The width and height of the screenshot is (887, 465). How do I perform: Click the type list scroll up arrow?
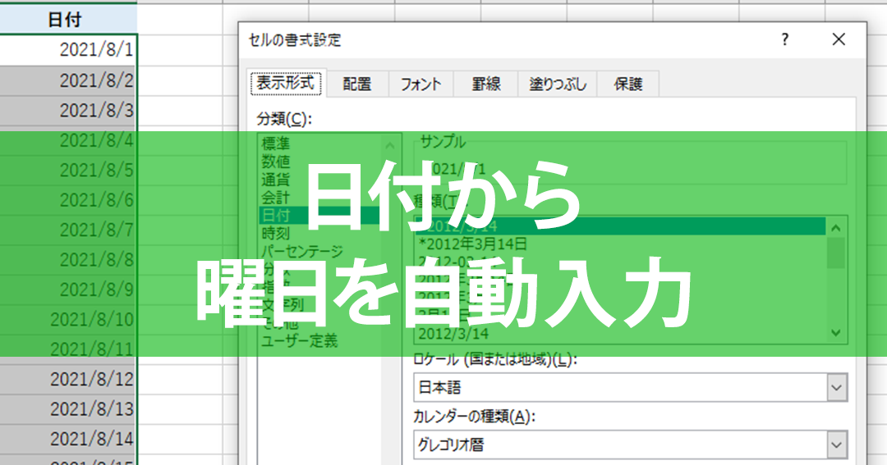pos(836,228)
